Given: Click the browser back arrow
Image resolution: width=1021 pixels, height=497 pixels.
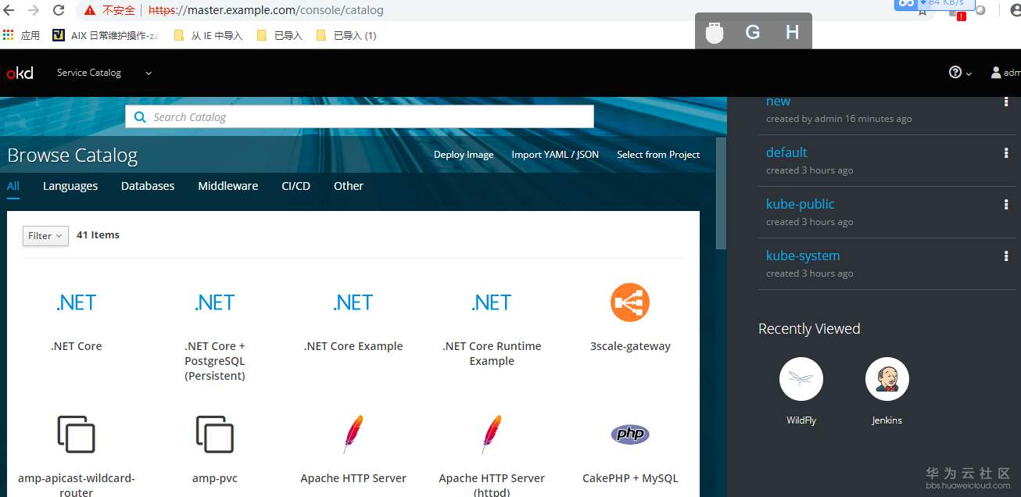Looking at the screenshot, I should pyautogui.click(x=9, y=10).
